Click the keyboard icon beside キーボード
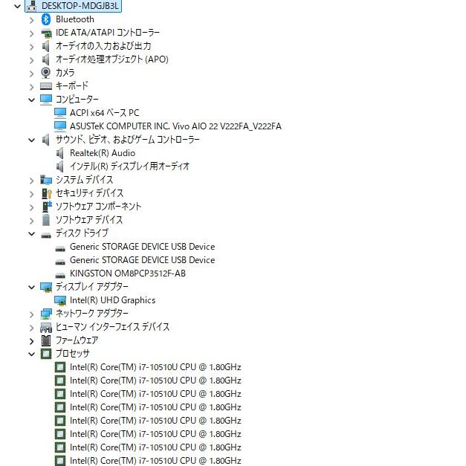 46,86
